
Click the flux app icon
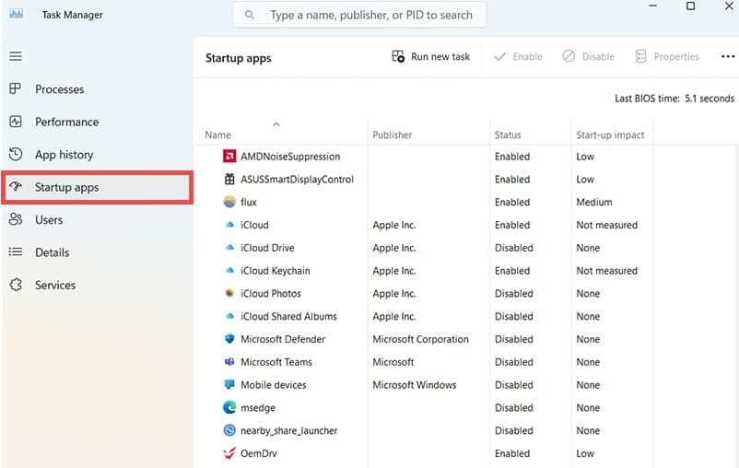[x=229, y=202]
